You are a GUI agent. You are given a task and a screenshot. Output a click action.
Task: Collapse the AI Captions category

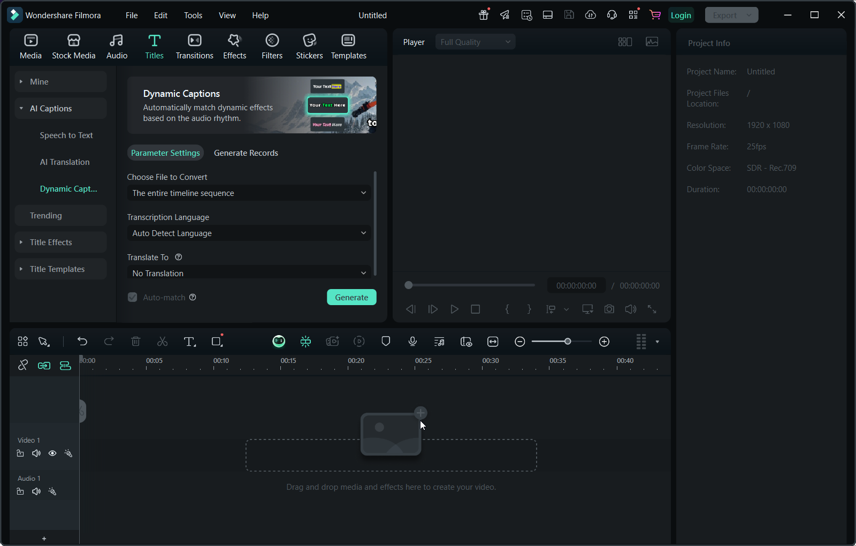click(60, 109)
